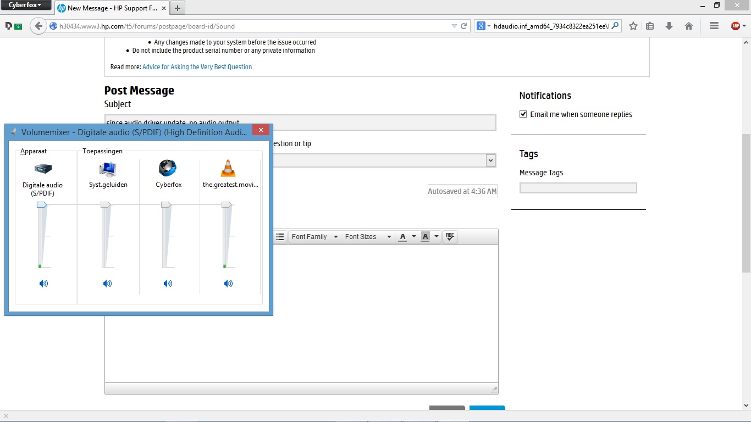Screen dimensions: 751x422
Task: Mute the Digitale audio (S/PDIF) device
Action: point(43,284)
